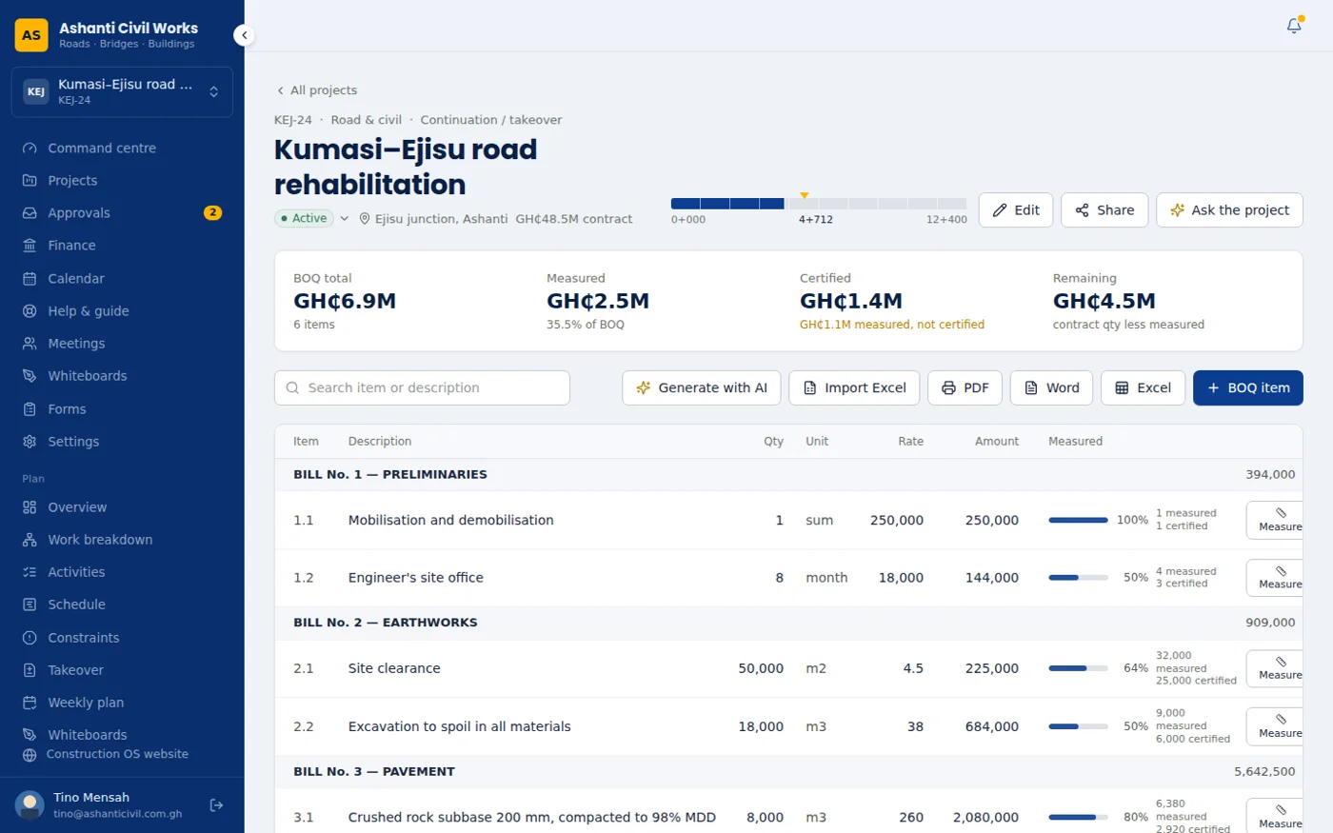
Task: Click the 64% measured bar for Site clearance
Action: click(1078, 668)
